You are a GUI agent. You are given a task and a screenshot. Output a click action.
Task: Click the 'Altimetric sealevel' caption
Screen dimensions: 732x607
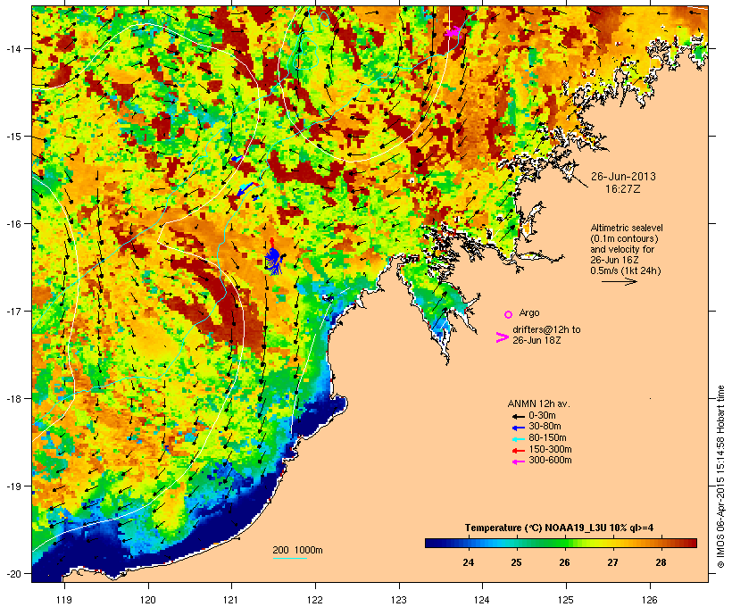[627, 228]
